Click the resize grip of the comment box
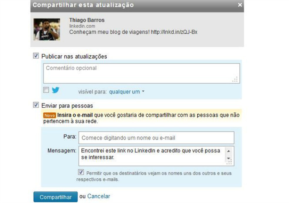This screenshot has width=289, height=203. pyautogui.click(x=235, y=79)
